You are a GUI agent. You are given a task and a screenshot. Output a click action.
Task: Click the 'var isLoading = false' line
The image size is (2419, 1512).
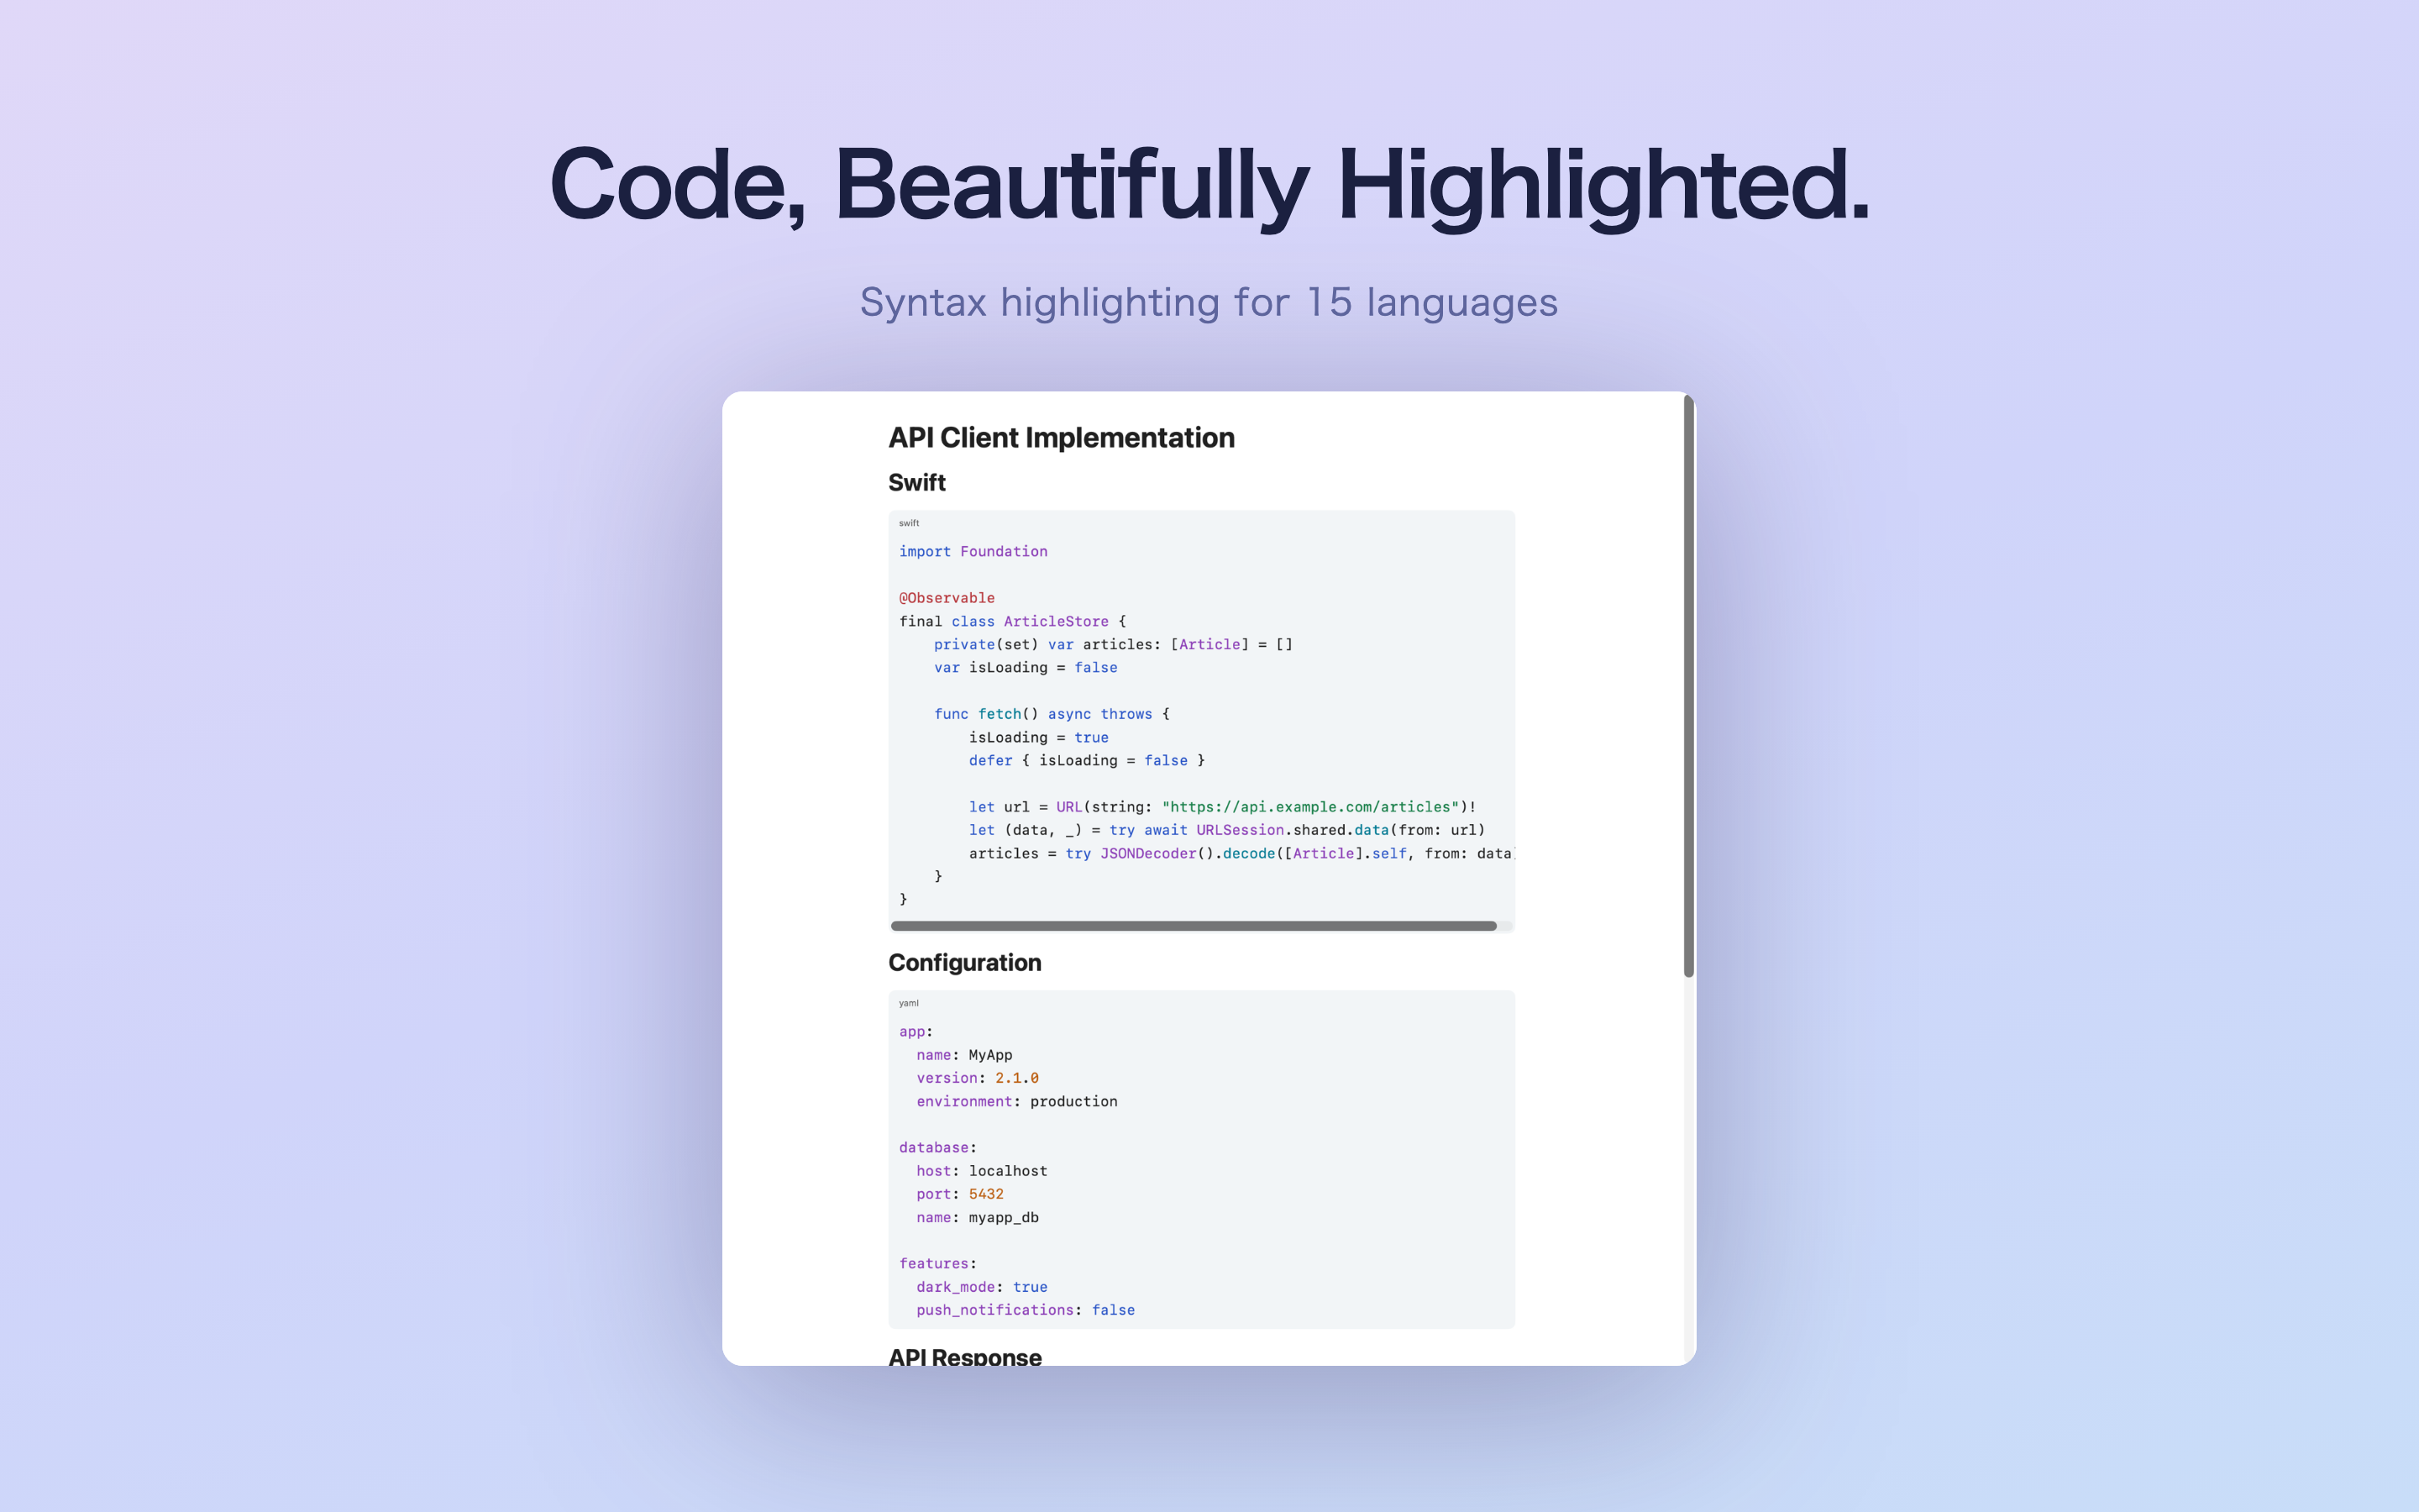coord(1026,667)
